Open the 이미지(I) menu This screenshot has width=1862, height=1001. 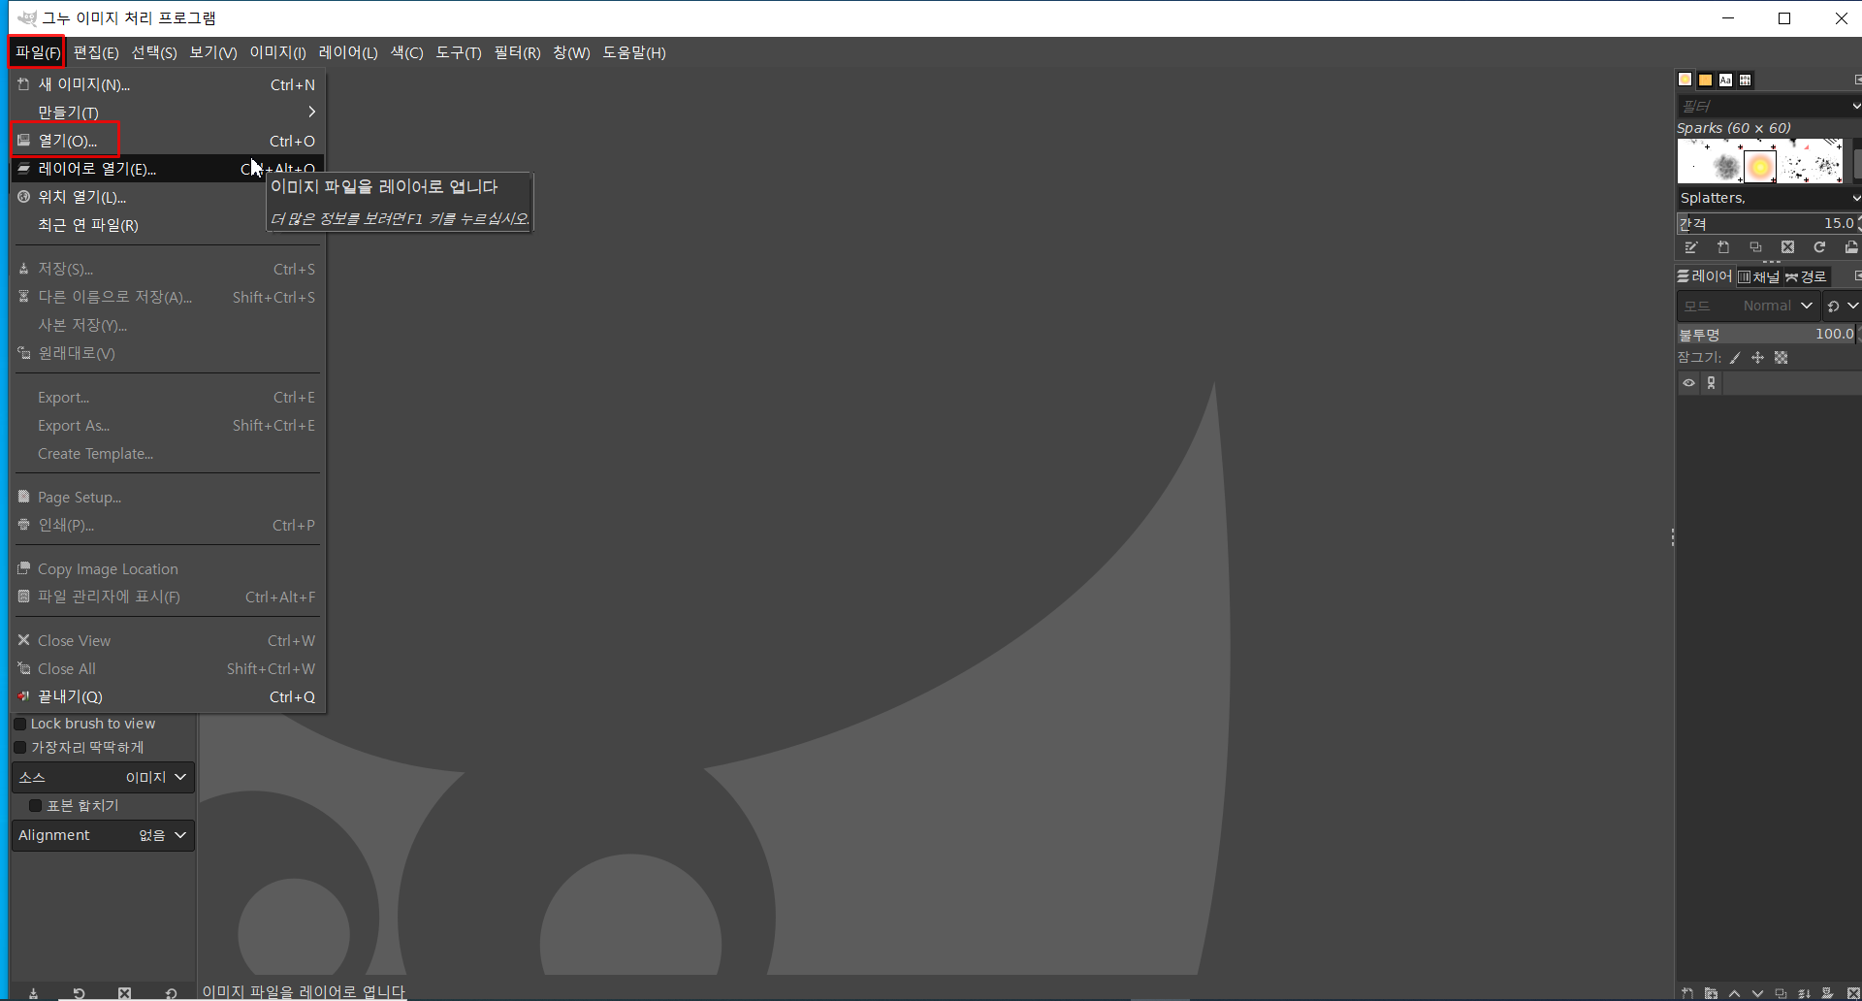tap(278, 52)
